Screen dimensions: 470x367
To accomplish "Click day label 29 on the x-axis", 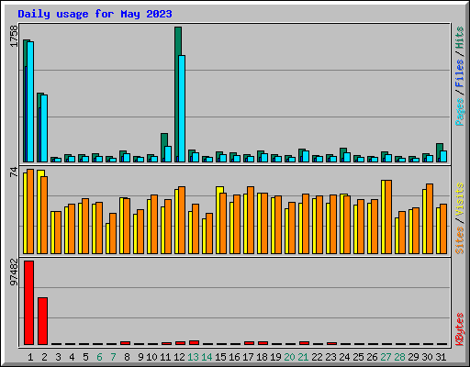I will click(413, 357).
